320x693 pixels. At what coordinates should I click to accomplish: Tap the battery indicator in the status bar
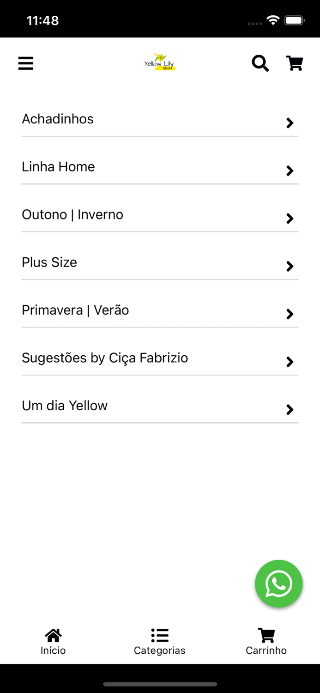[294, 20]
